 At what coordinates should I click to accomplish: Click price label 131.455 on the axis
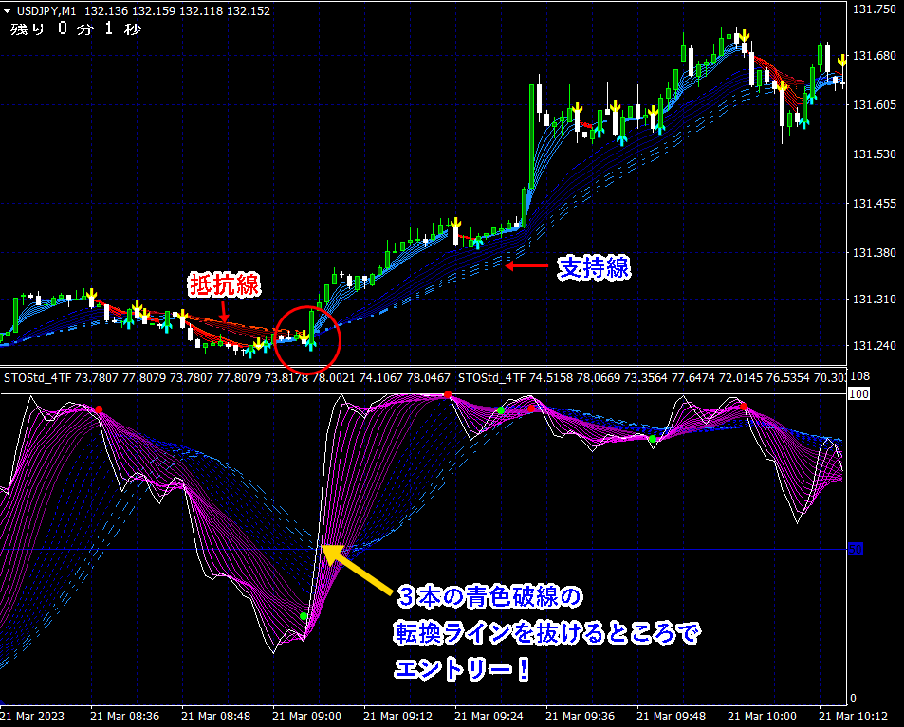click(x=874, y=203)
